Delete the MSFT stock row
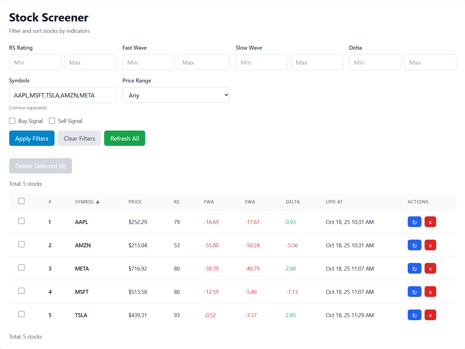Screen dimensions: 465x349 click(x=430, y=292)
